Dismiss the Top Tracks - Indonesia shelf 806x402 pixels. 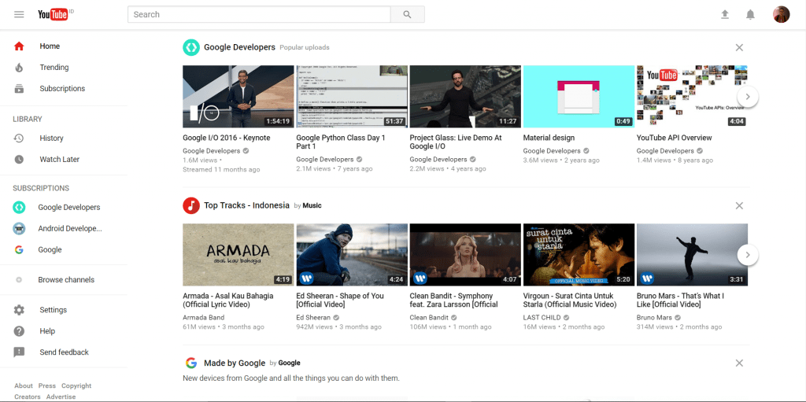tap(739, 205)
